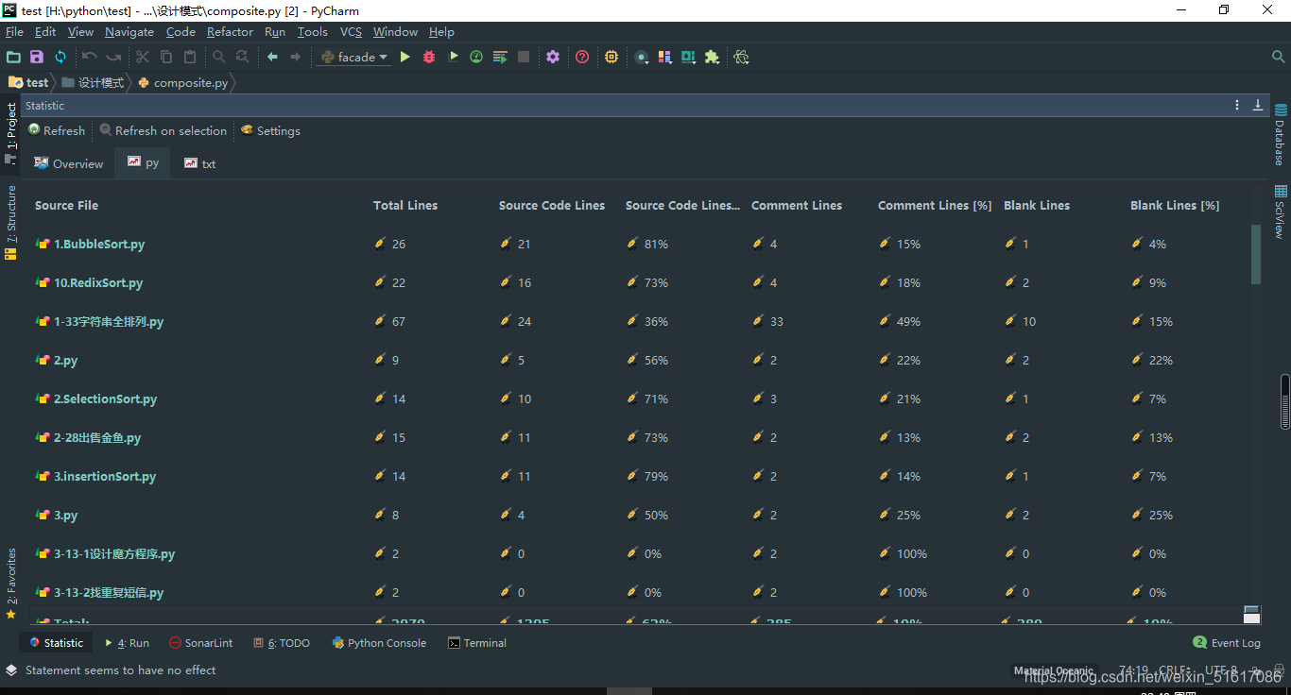Open help via the red question icon
This screenshot has height=695, width=1291.
[582, 58]
